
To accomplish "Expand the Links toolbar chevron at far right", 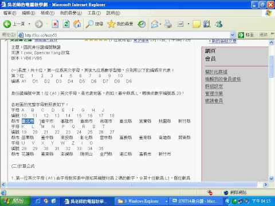I will [x=272, y=34].
